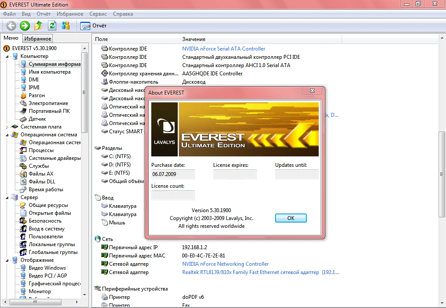Click the tree panel vertical scrollbar

[x=85, y=172]
